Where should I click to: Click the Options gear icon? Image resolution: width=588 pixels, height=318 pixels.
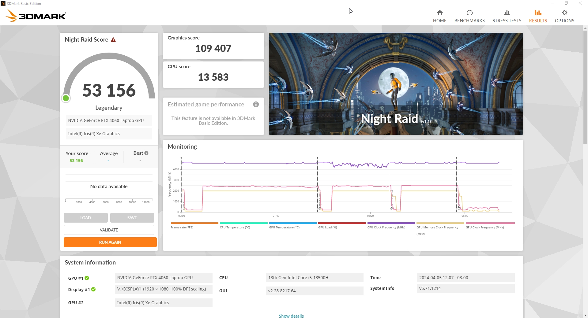point(565,13)
